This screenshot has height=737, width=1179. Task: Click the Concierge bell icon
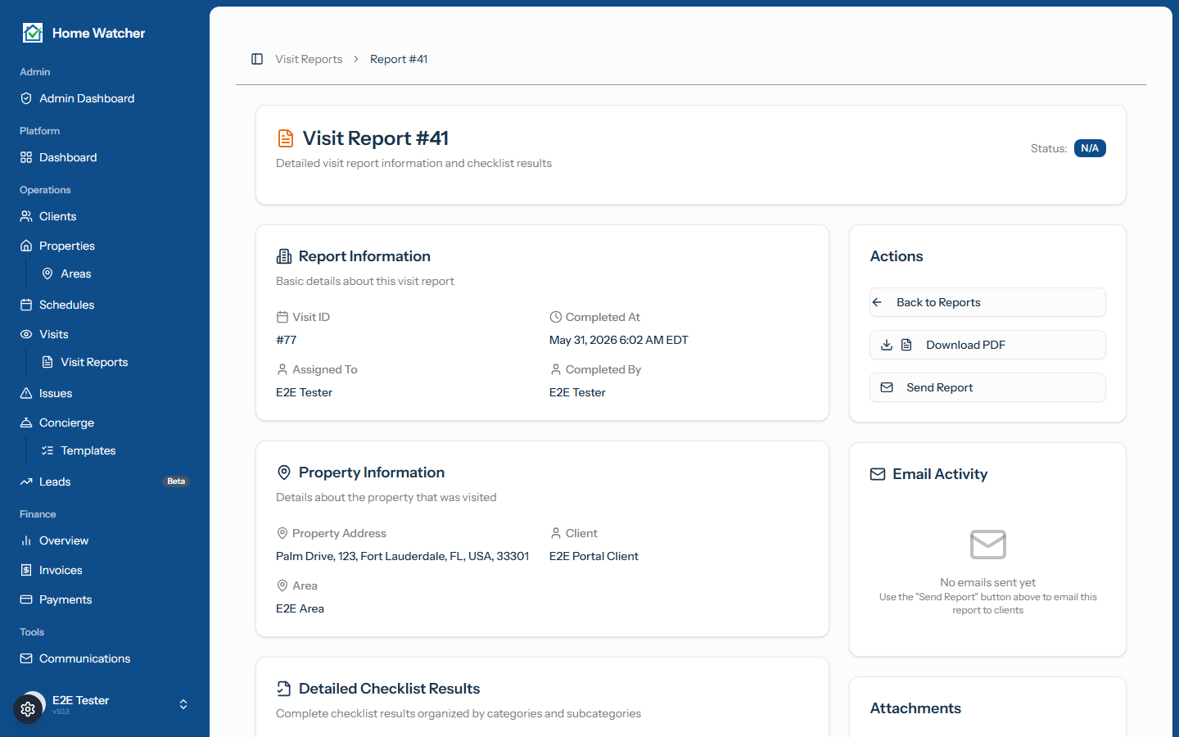pyautogui.click(x=26, y=423)
